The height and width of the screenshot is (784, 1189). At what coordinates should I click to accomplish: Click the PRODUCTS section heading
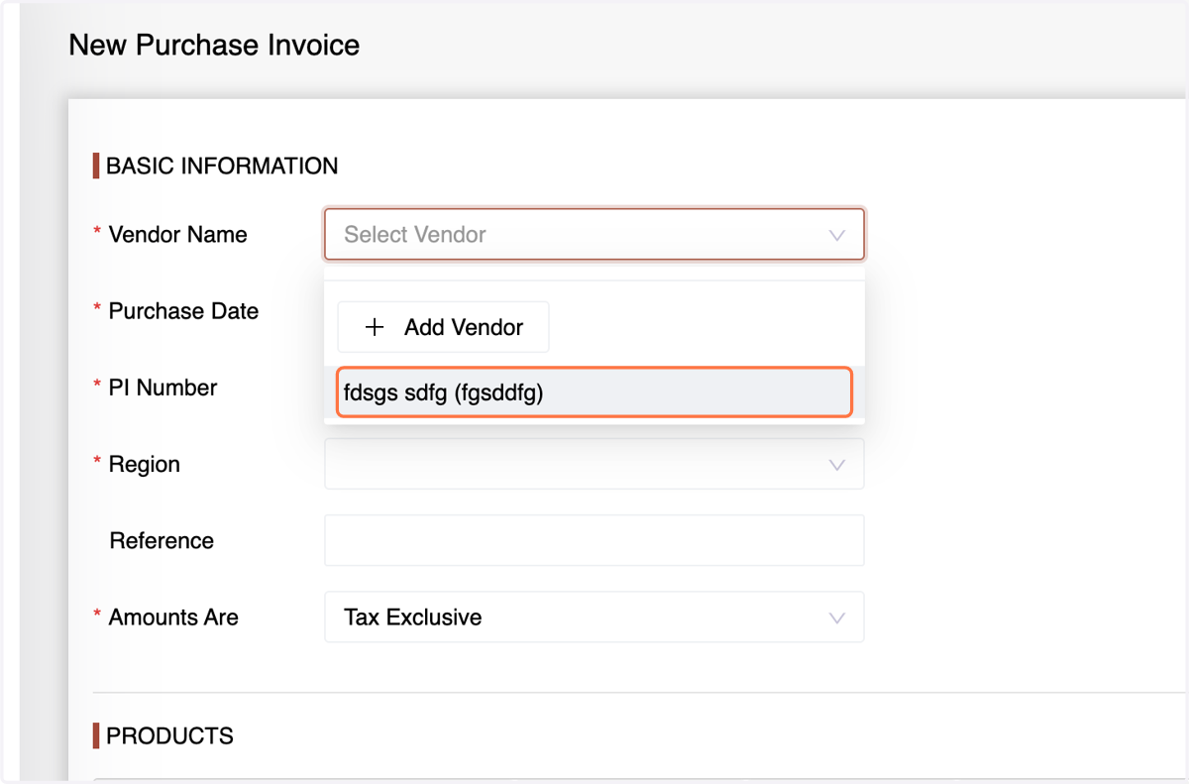169,735
